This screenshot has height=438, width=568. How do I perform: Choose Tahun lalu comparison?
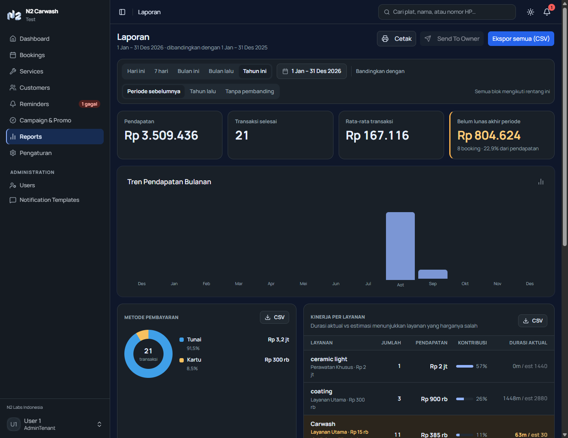[203, 91]
